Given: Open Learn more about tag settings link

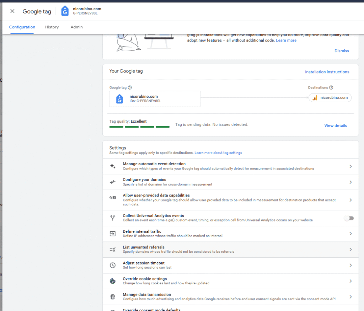Looking at the screenshot, I should point(218,153).
